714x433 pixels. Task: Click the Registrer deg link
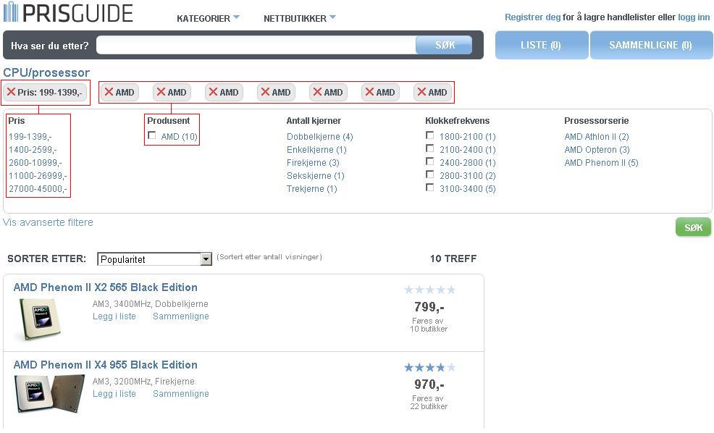point(532,17)
